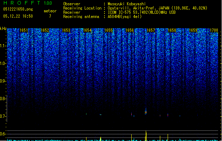Click the 'Receiving antenna' label

click(81, 17)
